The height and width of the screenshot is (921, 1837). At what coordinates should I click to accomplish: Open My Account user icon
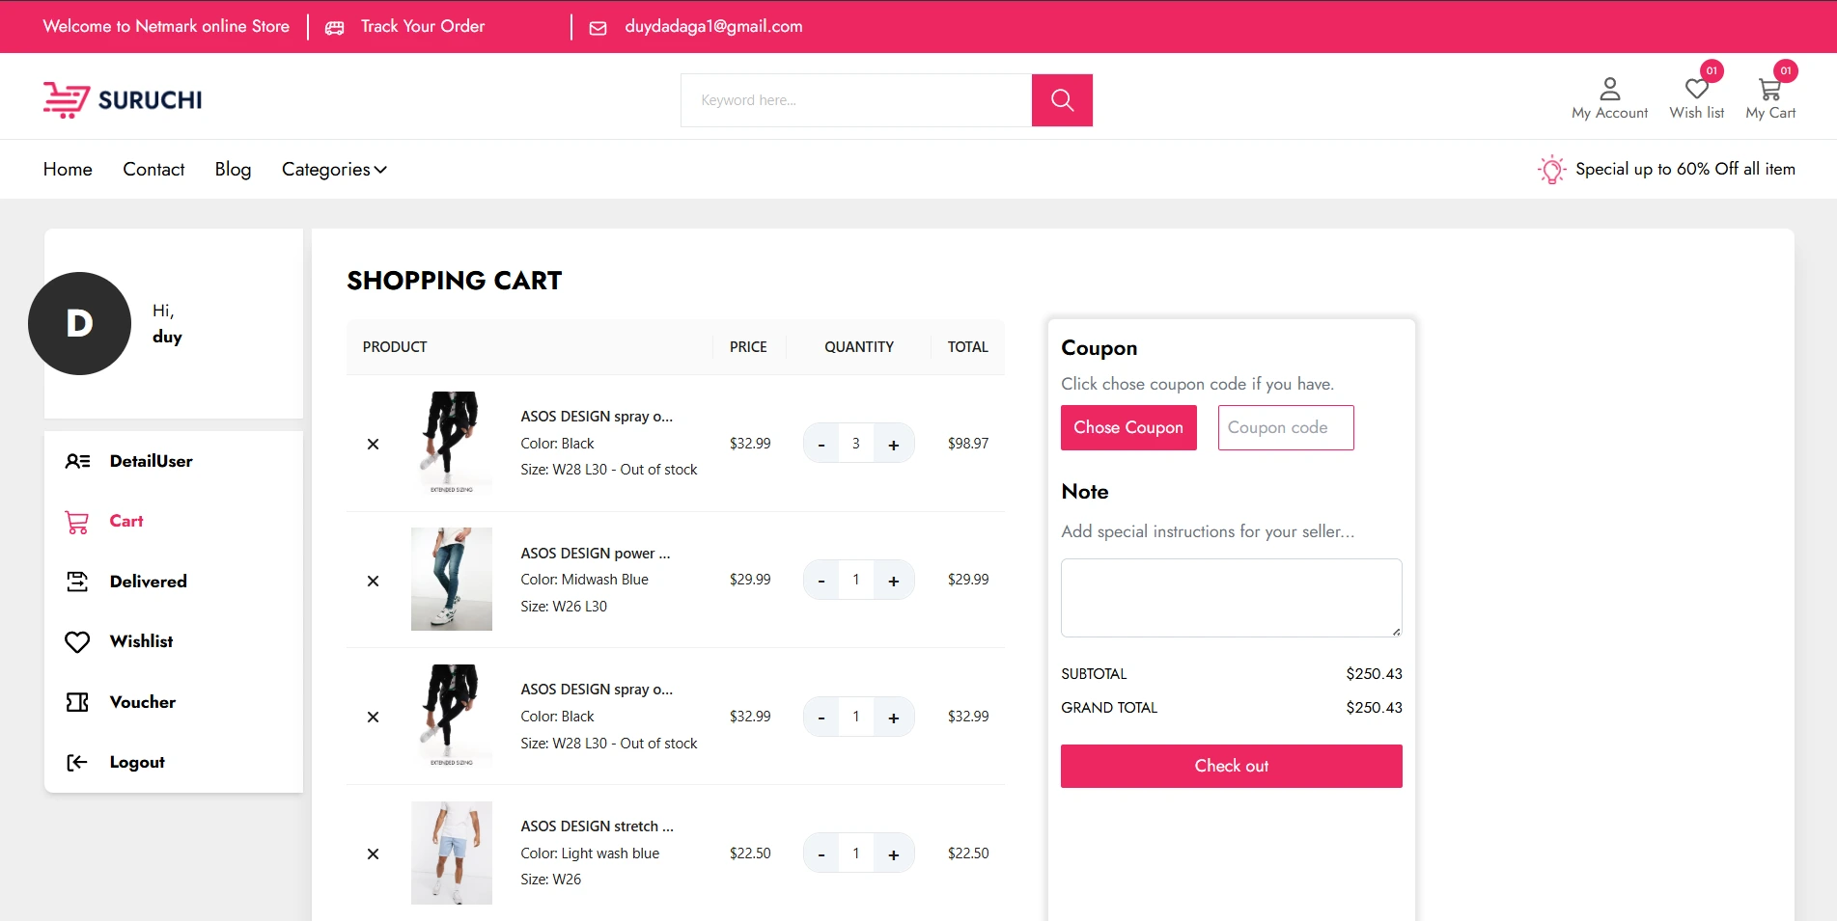(1609, 89)
